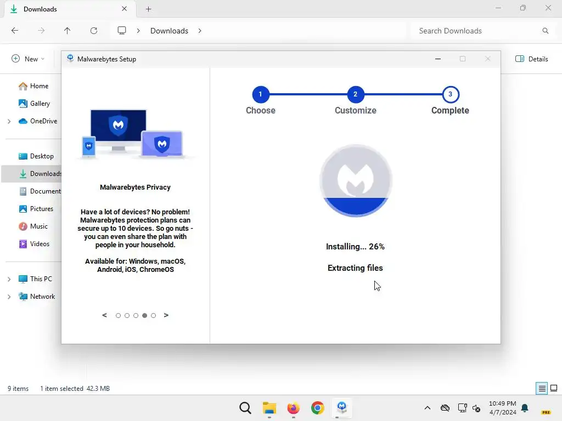
Task: Launch Chrome from taskbar
Action: 318,408
